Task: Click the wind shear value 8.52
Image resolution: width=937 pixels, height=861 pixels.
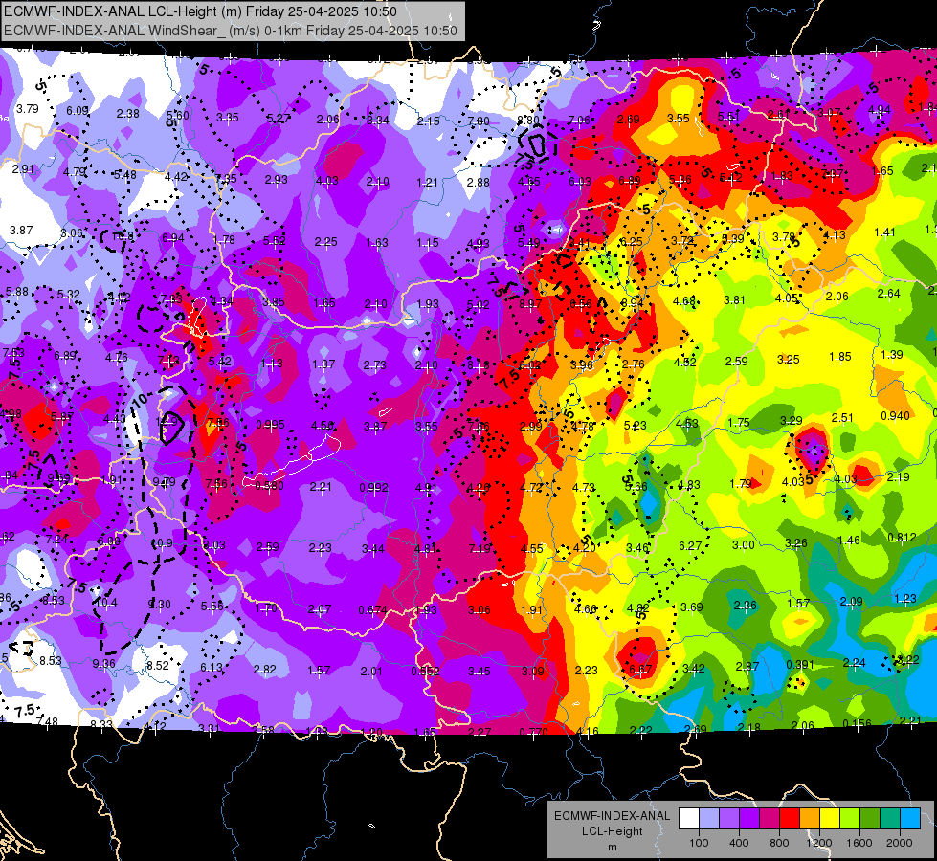Action: pyautogui.click(x=158, y=665)
